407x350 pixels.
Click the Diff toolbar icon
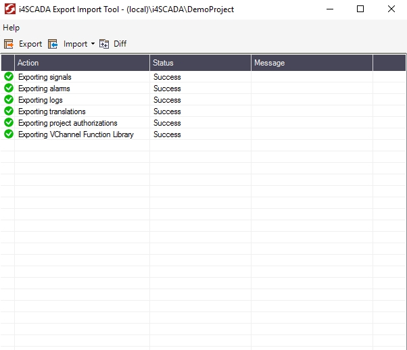104,44
